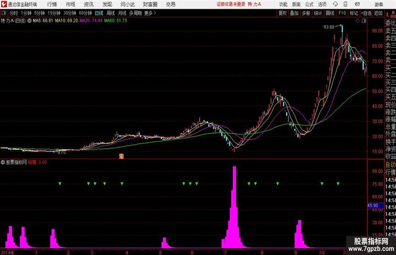
Task: Click the 多股 multi-stock button
Action: tap(306, 13)
